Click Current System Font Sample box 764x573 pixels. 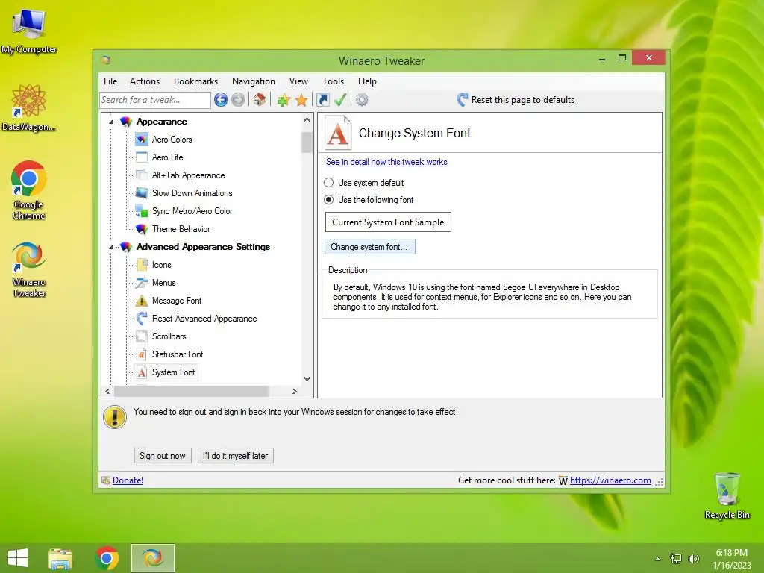coord(388,222)
